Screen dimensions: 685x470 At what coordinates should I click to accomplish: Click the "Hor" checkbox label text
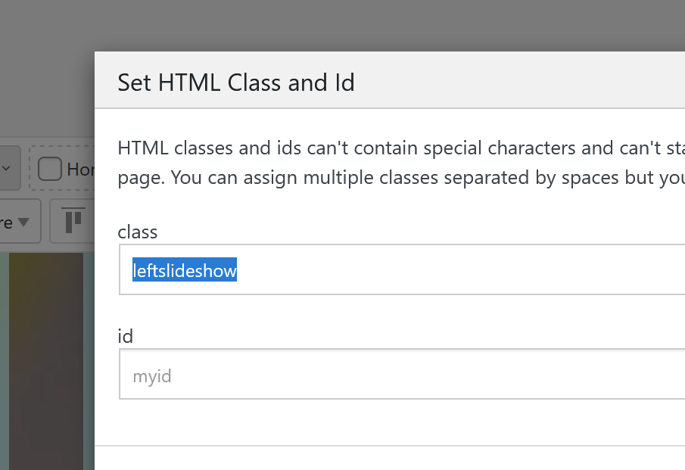(x=80, y=169)
